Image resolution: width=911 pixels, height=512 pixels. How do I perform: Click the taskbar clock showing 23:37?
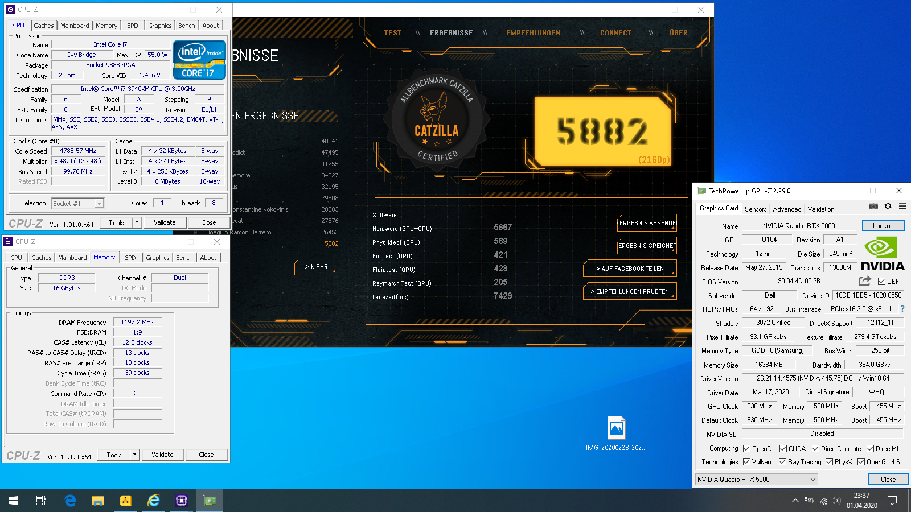[x=861, y=501]
